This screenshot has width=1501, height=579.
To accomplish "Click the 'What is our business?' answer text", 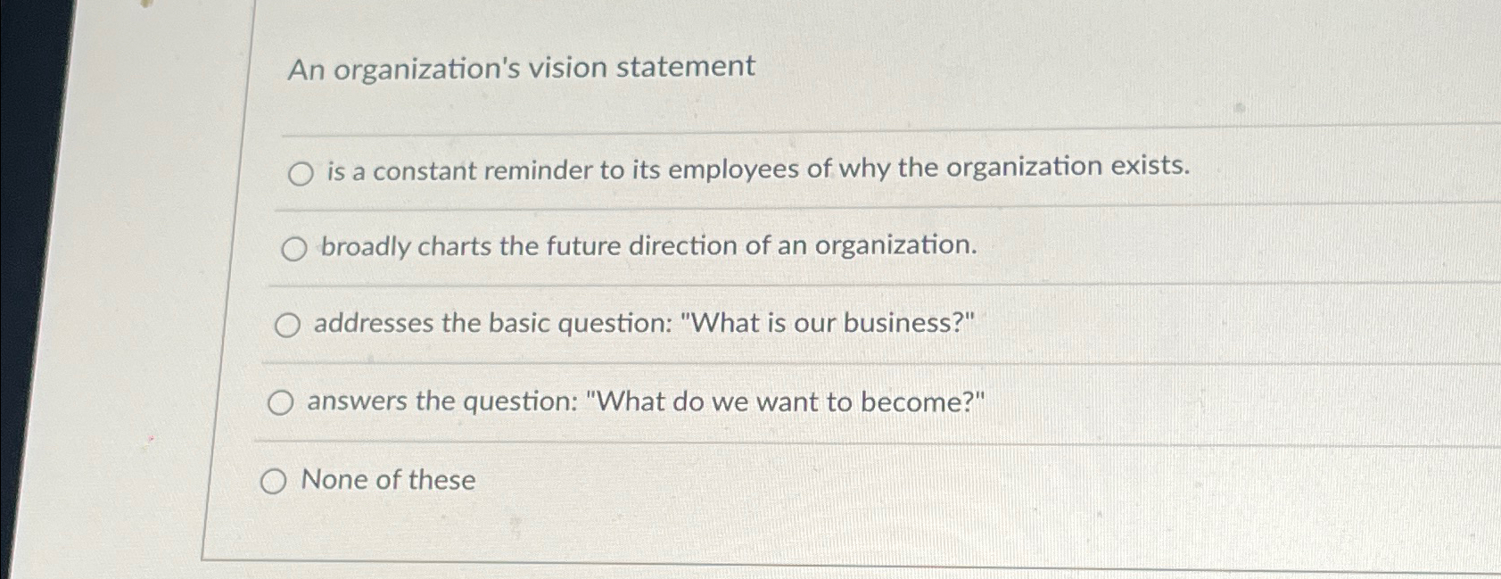I will [x=645, y=325].
